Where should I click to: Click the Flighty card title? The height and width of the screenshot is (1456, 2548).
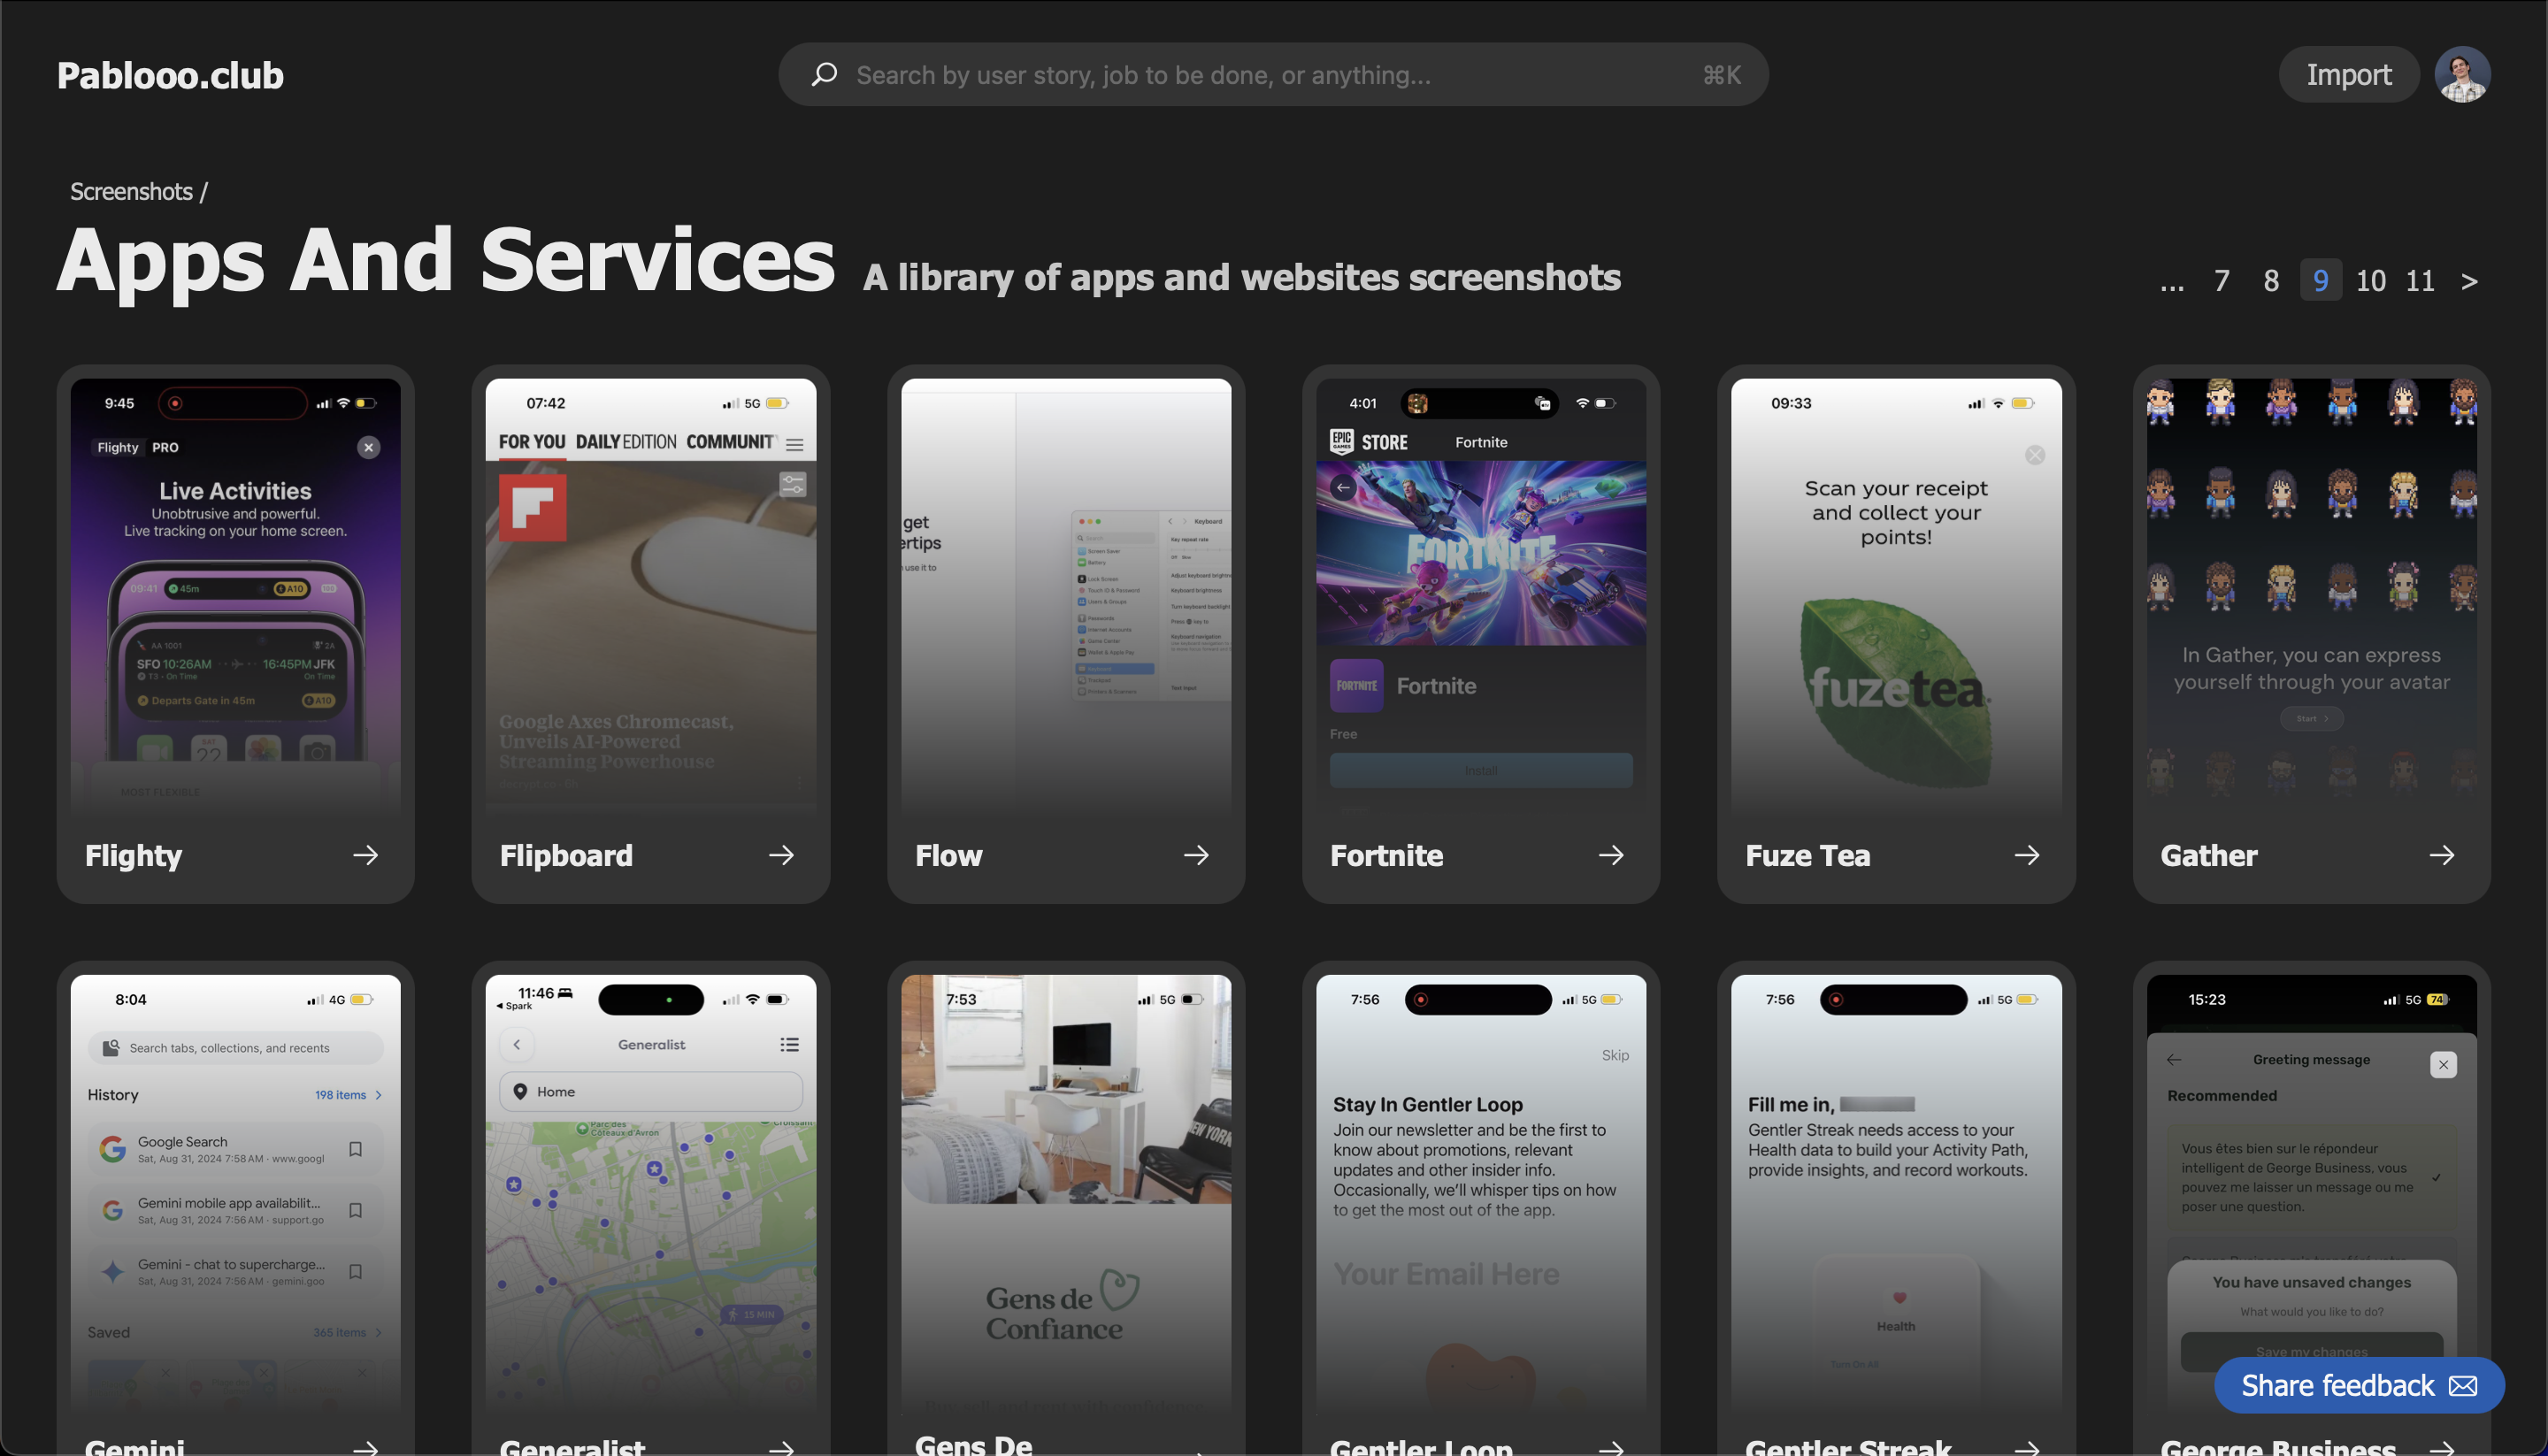pyautogui.click(x=133, y=855)
